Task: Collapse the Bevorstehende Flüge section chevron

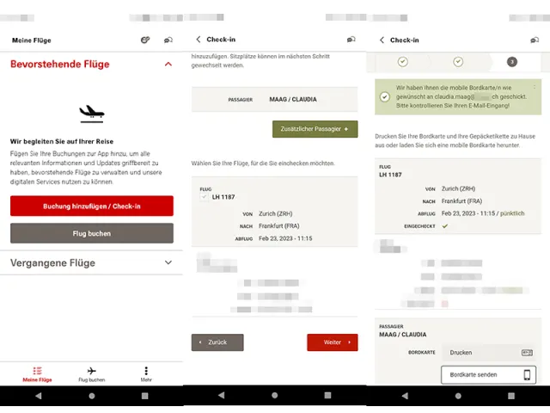Action: pyautogui.click(x=168, y=64)
